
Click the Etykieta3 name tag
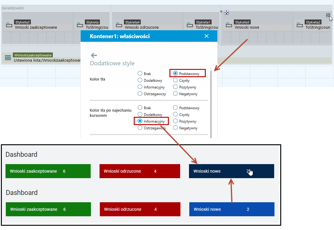pos(22,22)
